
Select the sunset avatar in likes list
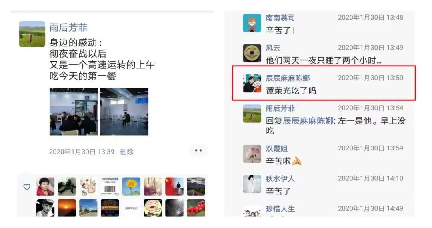[x=67, y=208]
